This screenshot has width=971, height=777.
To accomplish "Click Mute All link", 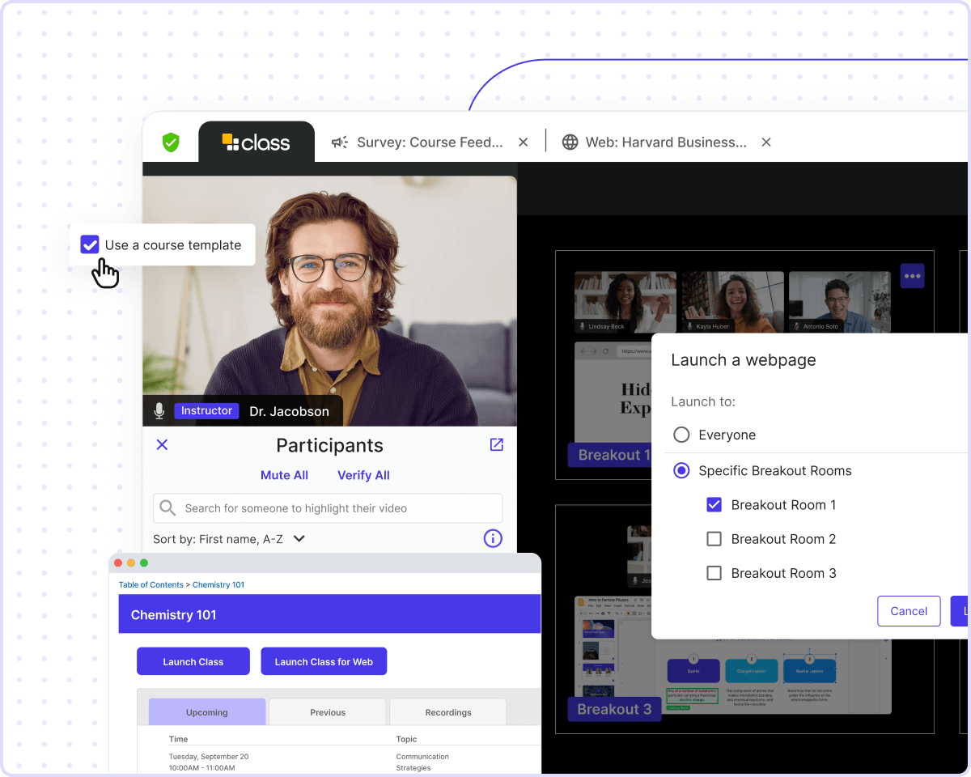I will point(284,475).
